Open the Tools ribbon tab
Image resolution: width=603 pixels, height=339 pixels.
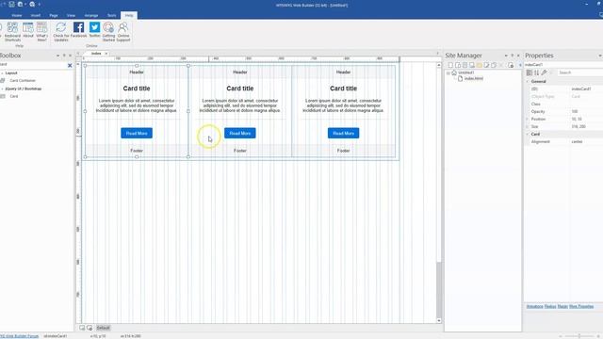coord(111,15)
